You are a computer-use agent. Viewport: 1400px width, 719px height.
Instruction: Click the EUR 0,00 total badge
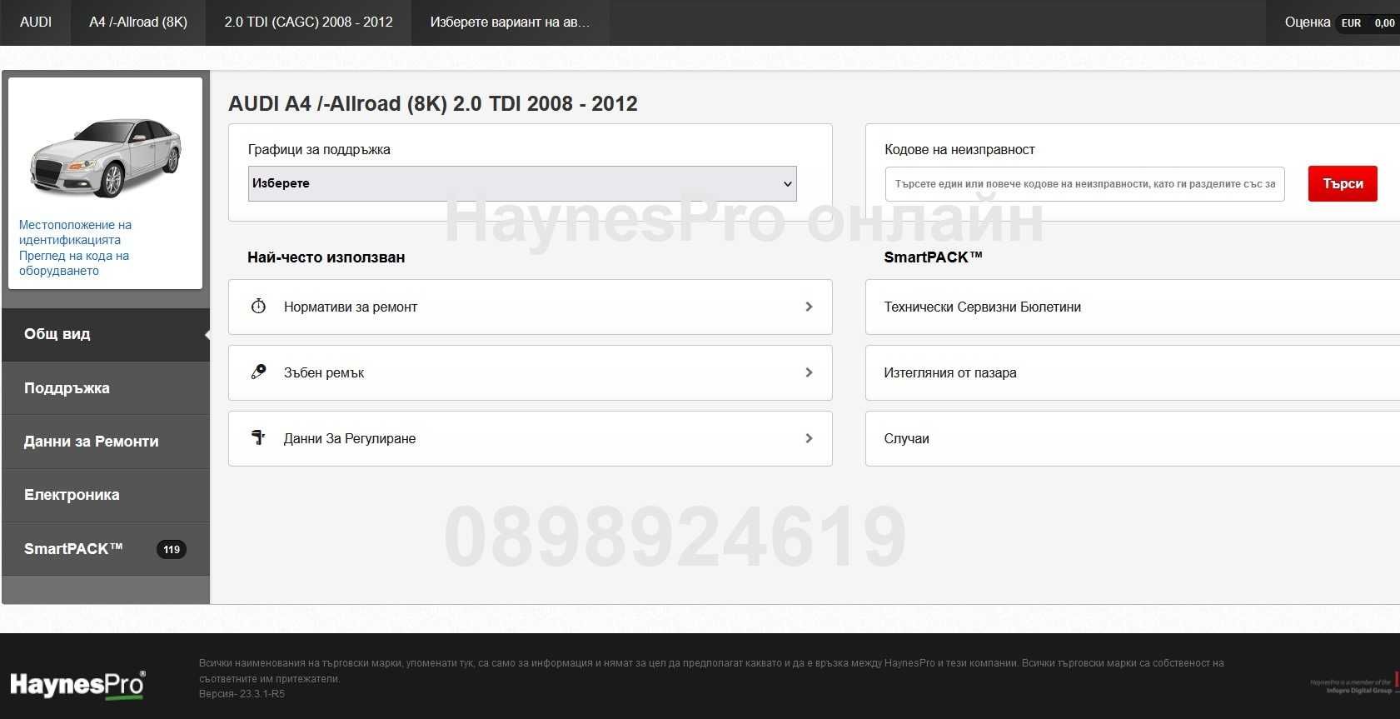click(x=1368, y=23)
